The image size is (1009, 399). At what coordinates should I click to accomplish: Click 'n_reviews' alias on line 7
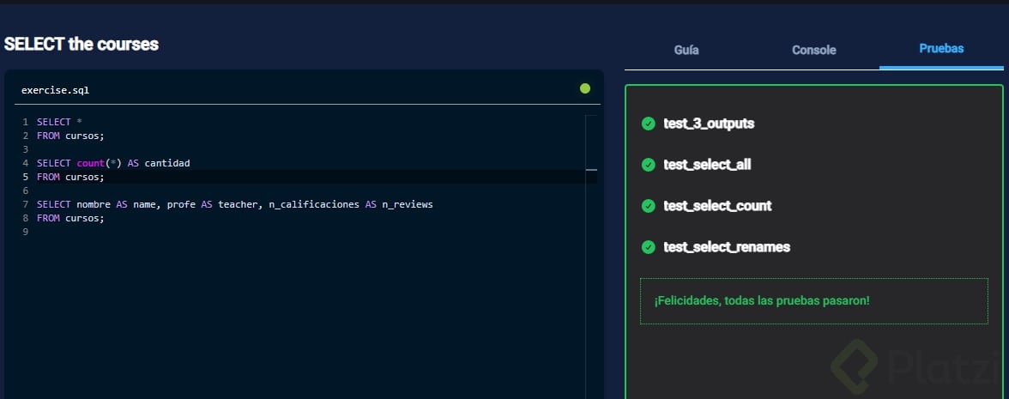pos(408,204)
